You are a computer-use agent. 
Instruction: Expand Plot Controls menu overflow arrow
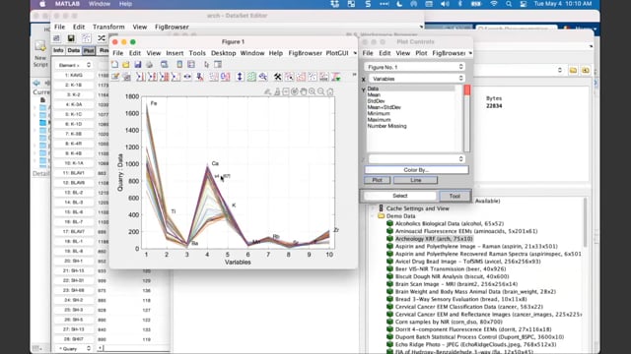(x=470, y=53)
